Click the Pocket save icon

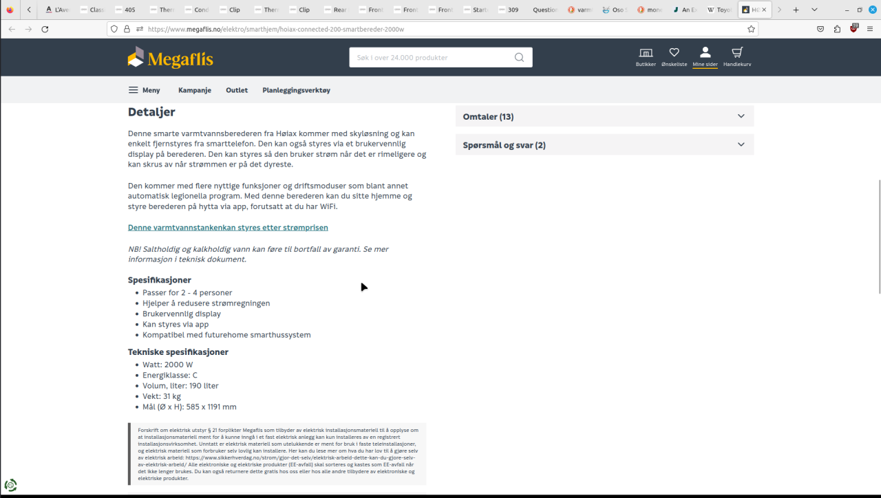coord(820,29)
